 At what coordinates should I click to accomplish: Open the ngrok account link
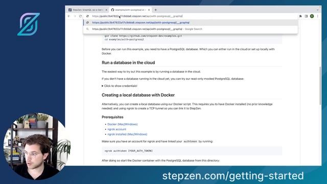(x=116, y=129)
